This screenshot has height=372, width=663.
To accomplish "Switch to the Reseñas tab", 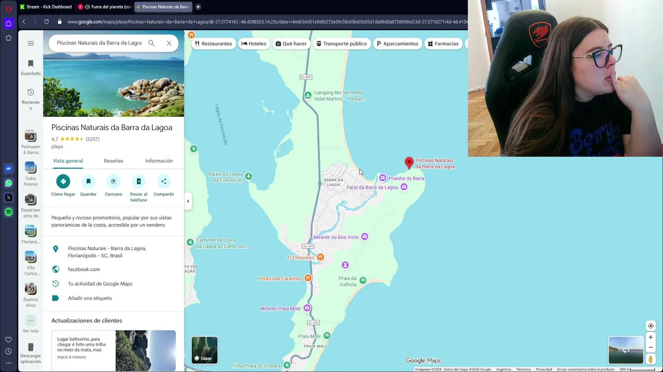I will coord(113,161).
